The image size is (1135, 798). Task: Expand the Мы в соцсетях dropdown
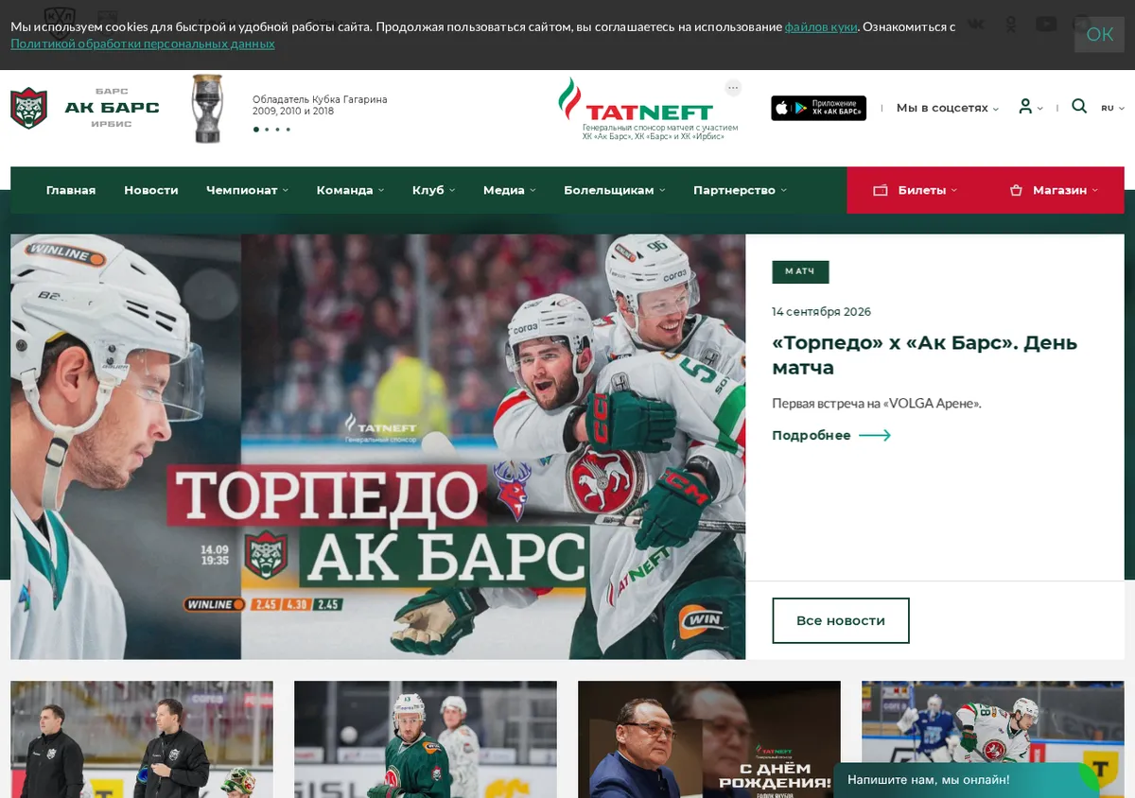click(948, 108)
